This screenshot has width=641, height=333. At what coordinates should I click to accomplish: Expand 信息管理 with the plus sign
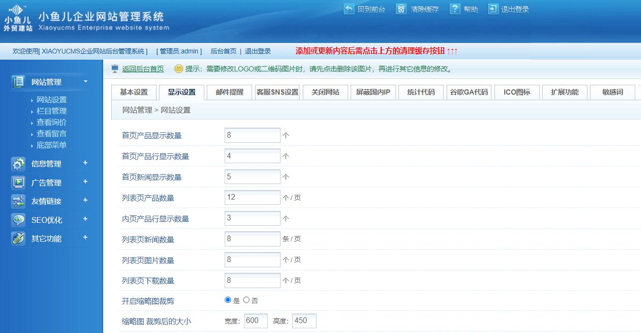[85, 163]
